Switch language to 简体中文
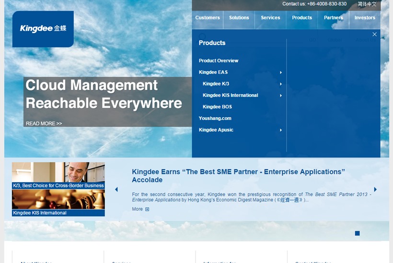This screenshot has height=263, width=393. [x=367, y=4]
